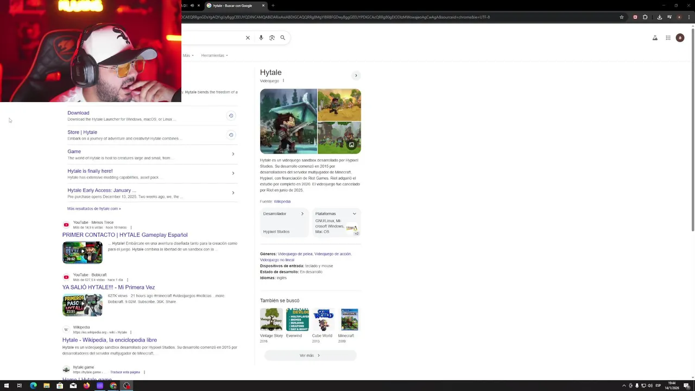This screenshot has width=695, height=391.
Task: Expand the Desarrollador card chevron
Action: (x=302, y=213)
